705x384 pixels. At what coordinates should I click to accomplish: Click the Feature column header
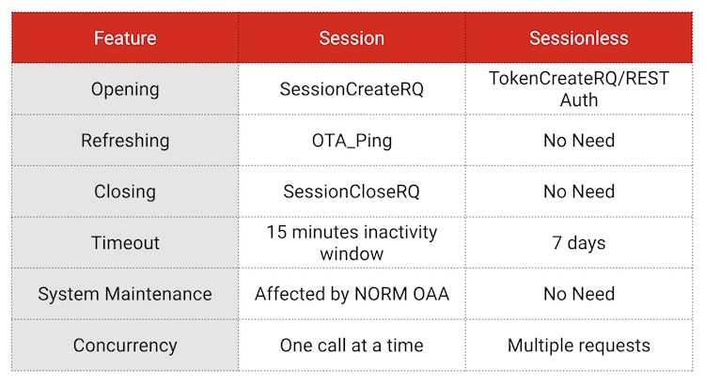tap(125, 38)
